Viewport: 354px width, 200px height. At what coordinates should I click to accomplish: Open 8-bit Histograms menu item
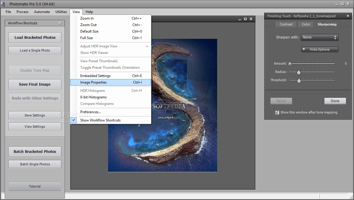pos(110,97)
